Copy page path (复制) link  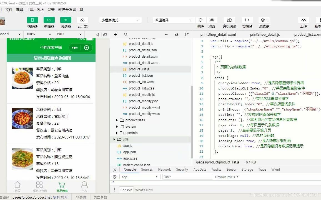click(56, 197)
